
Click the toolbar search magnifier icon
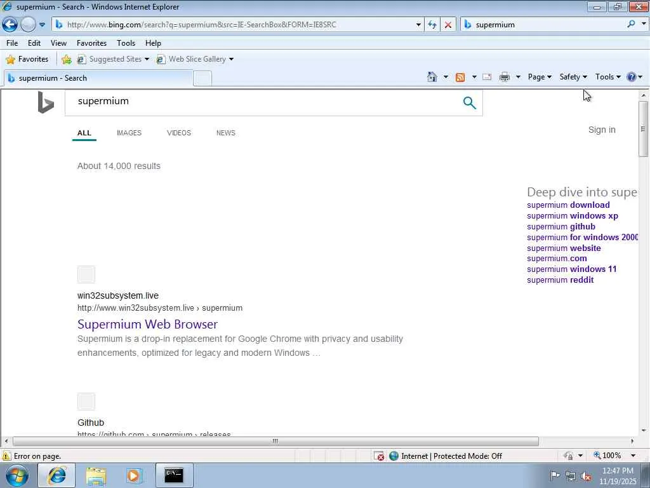click(x=631, y=24)
